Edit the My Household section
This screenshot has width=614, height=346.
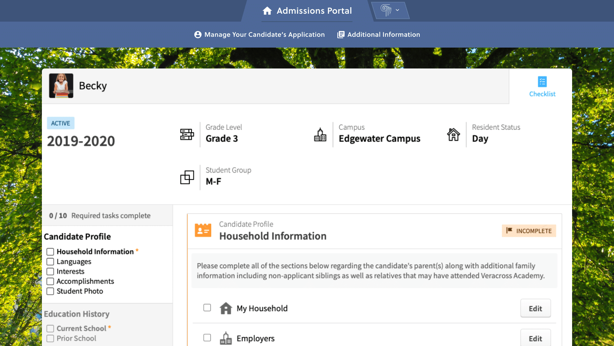pyautogui.click(x=535, y=309)
